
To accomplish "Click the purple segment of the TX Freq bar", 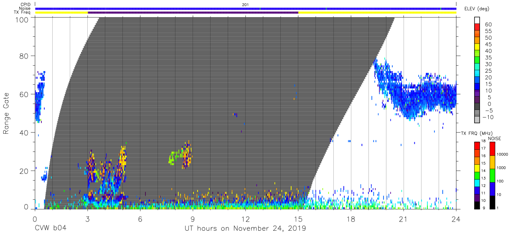I will (x=193, y=13).
